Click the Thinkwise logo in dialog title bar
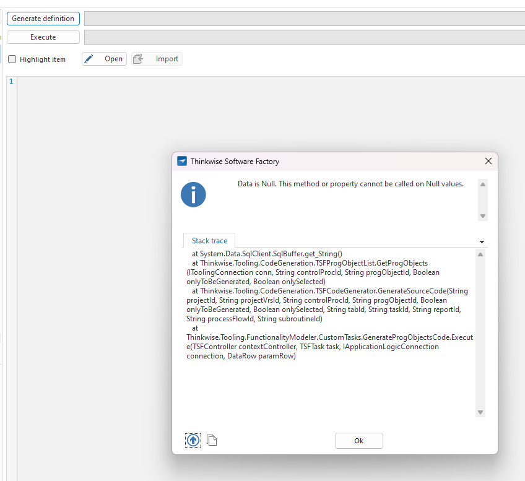525x481 pixels. (182, 162)
